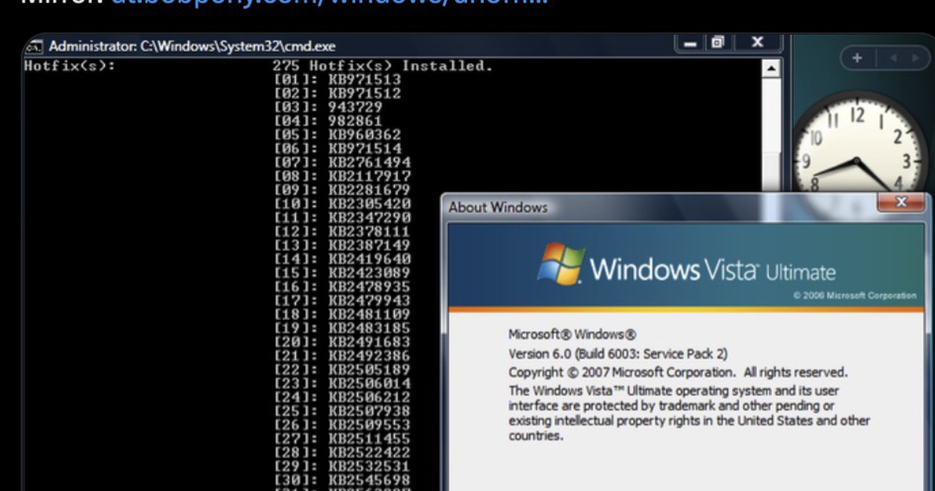Click the sidebar add gadget plus button
The width and height of the screenshot is (935, 491).
[x=857, y=58]
